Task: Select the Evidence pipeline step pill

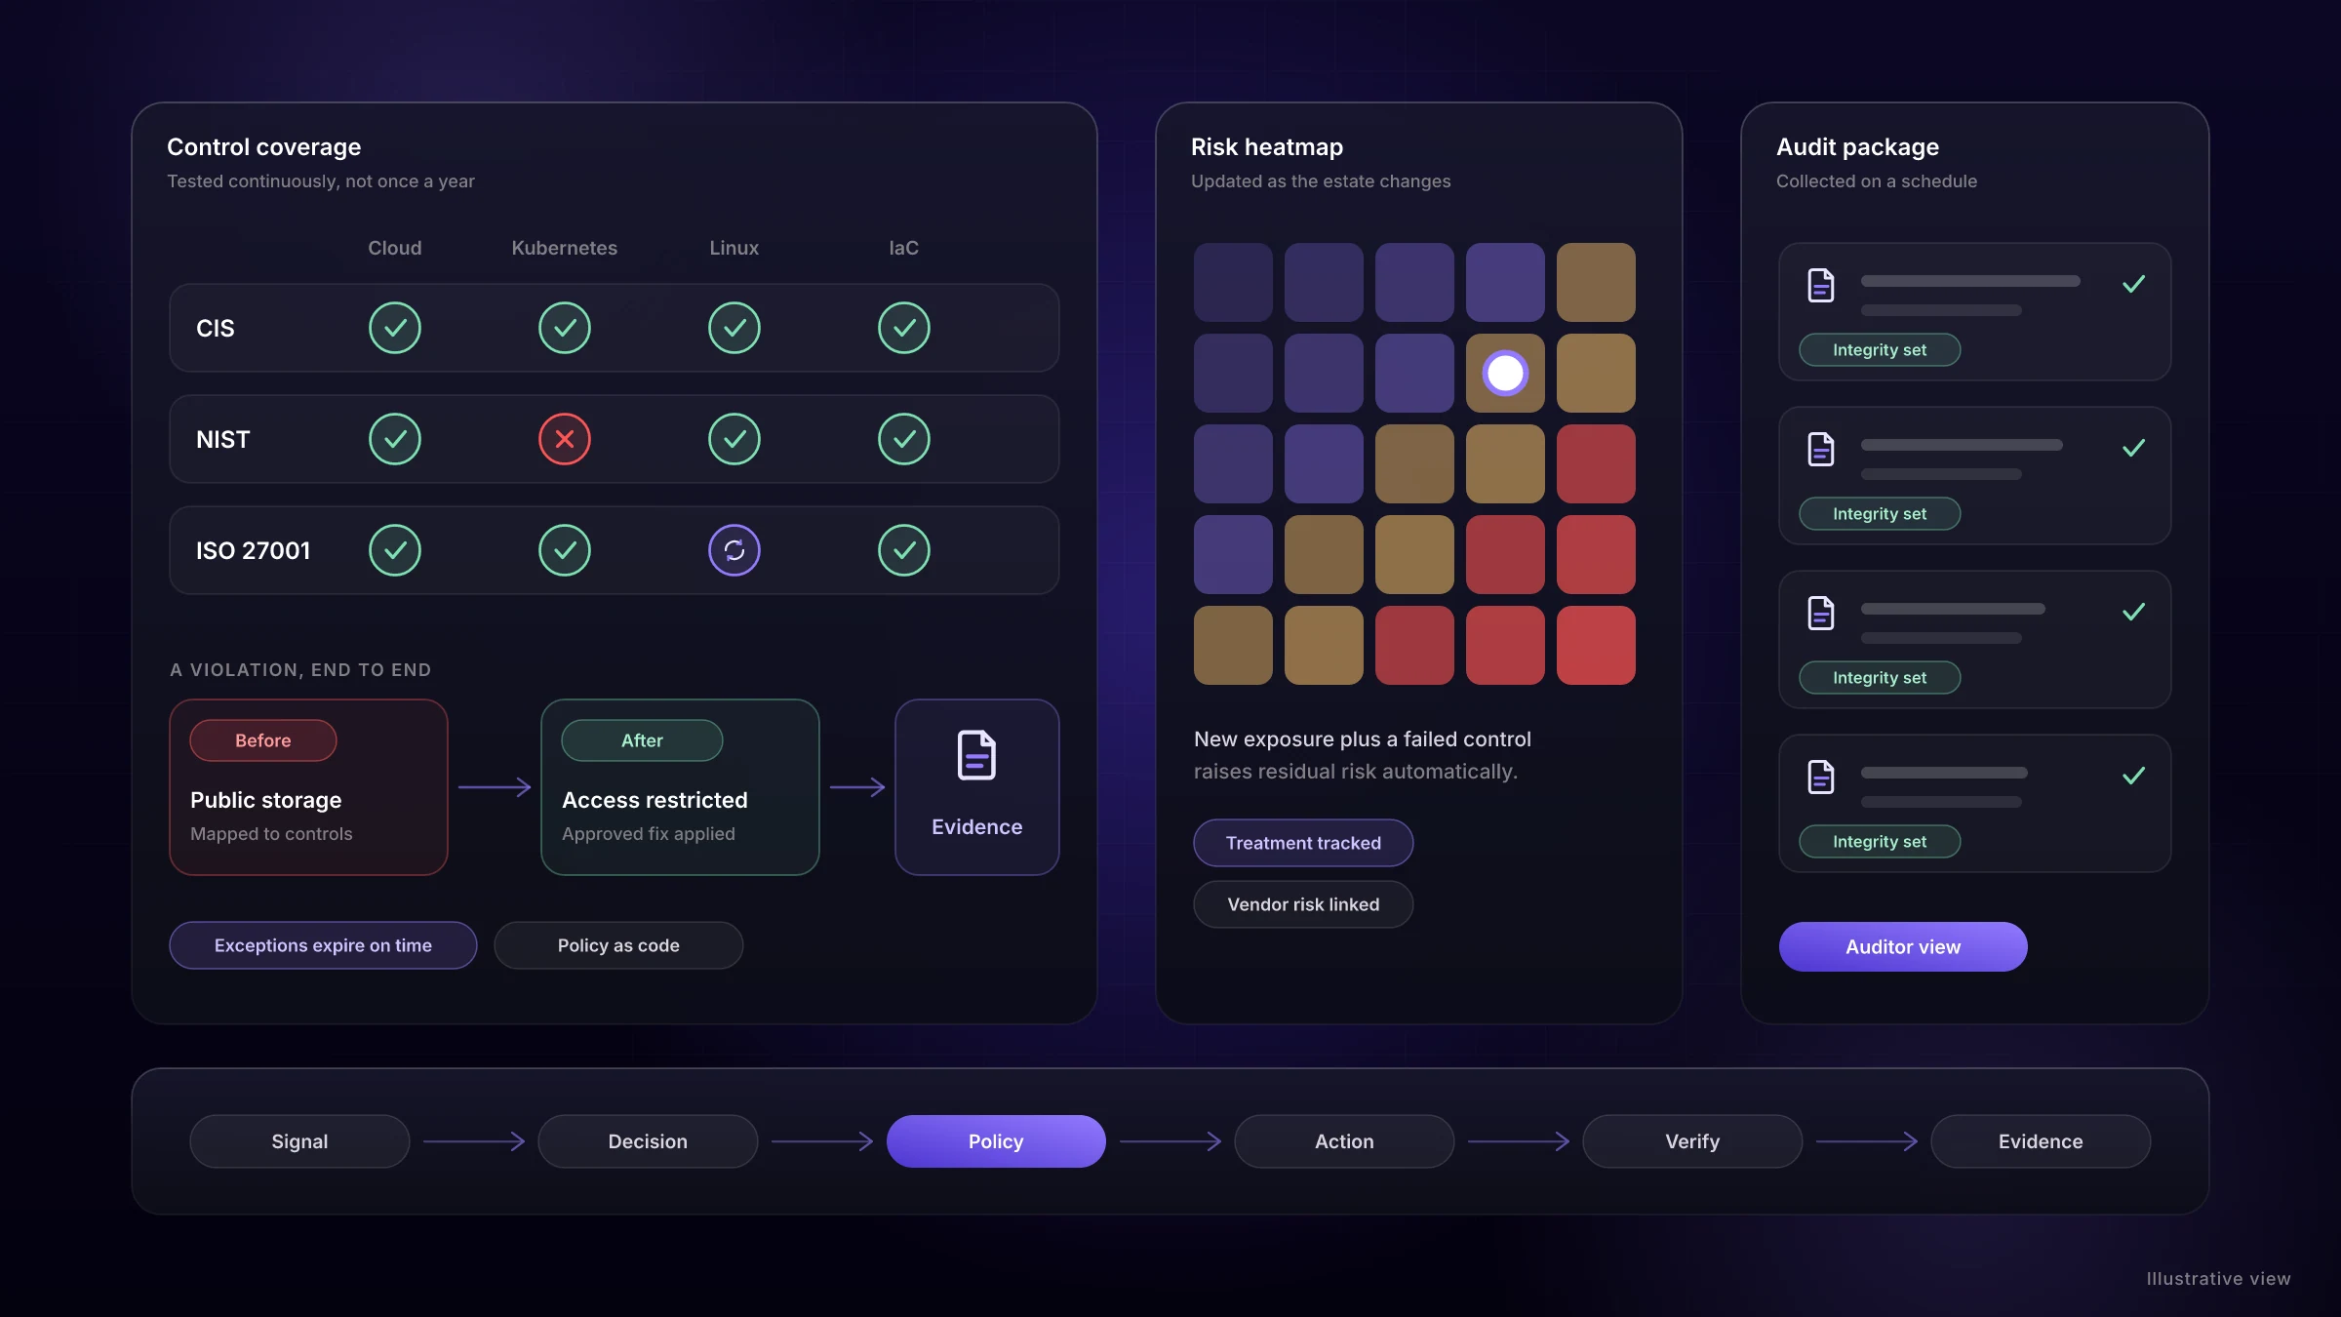Action: 2041,1141
